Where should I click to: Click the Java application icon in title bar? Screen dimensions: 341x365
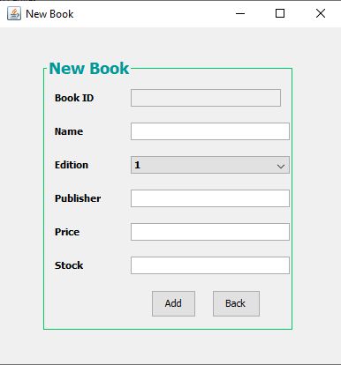(14, 13)
